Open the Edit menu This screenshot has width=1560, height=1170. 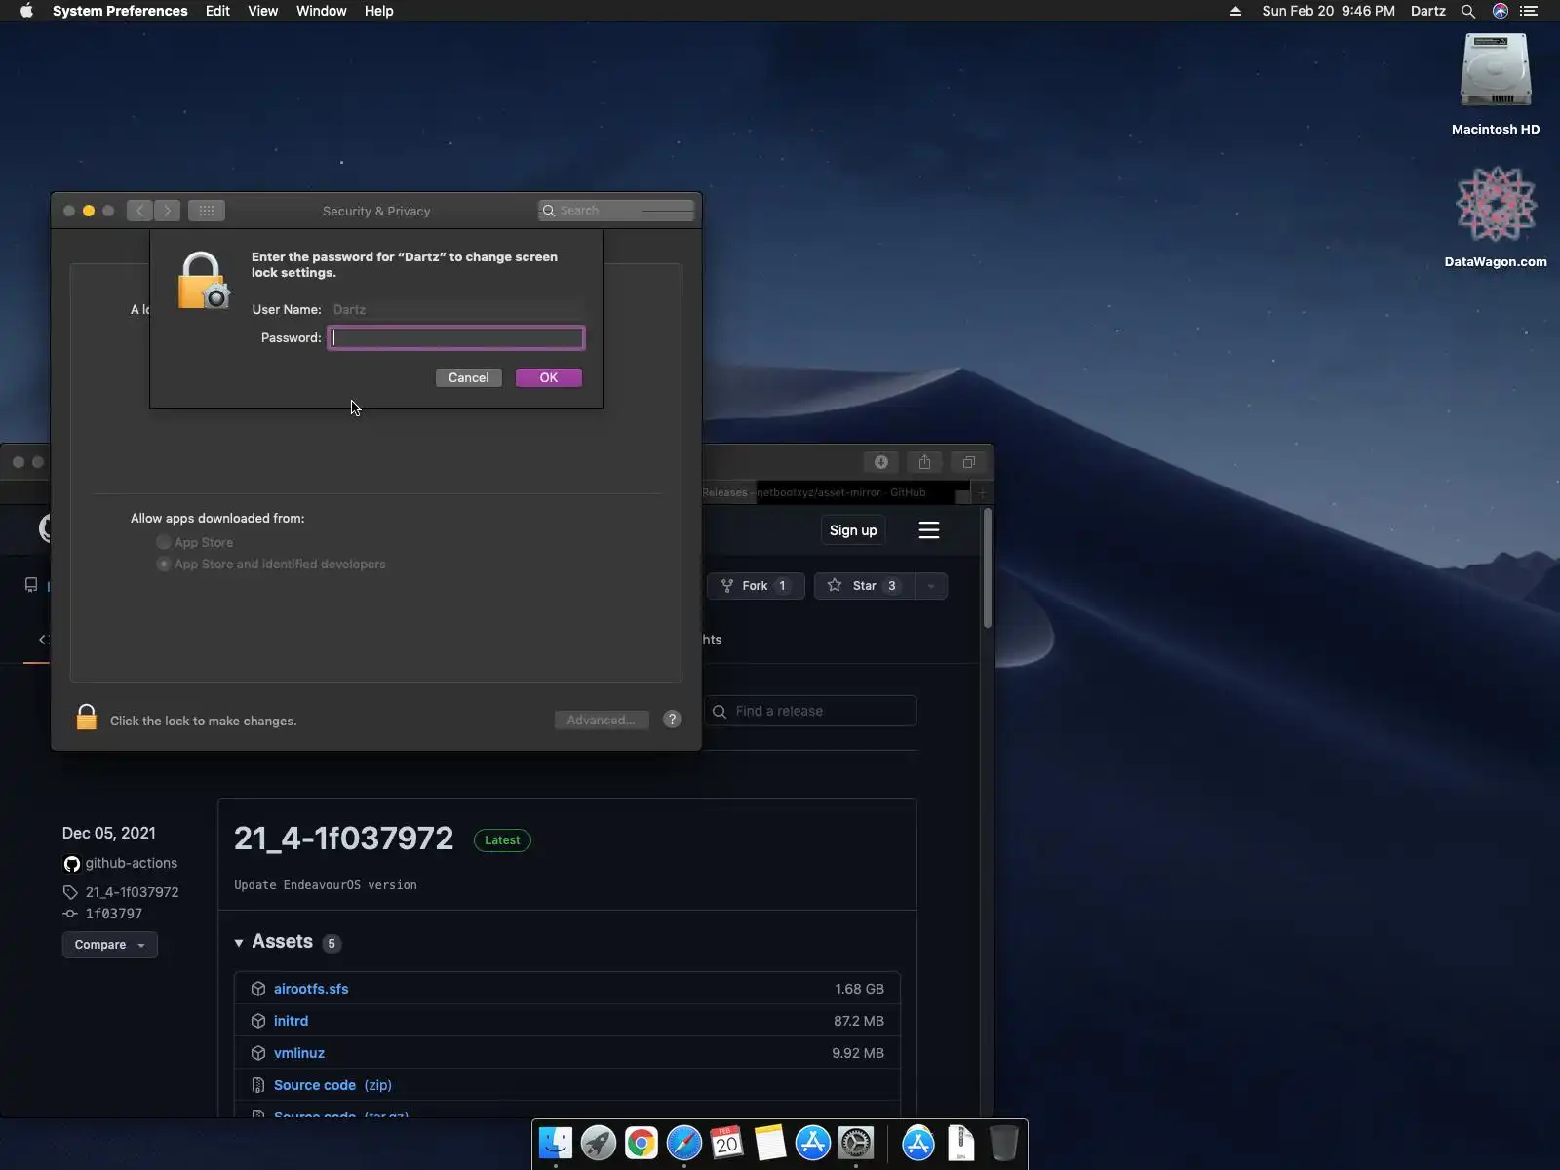coord(217,11)
